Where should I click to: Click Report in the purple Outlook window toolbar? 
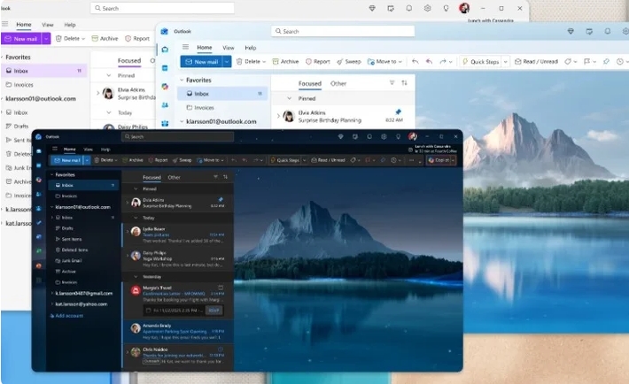coord(137,38)
